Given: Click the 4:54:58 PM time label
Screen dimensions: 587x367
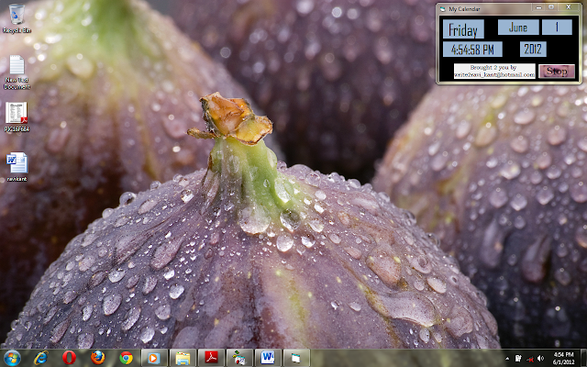Looking at the screenshot, I should click(472, 50).
